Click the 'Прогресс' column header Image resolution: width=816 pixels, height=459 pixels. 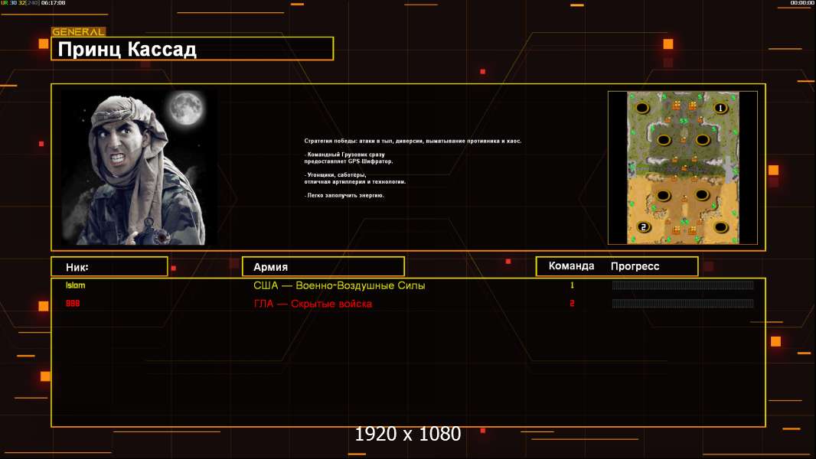[635, 266]
